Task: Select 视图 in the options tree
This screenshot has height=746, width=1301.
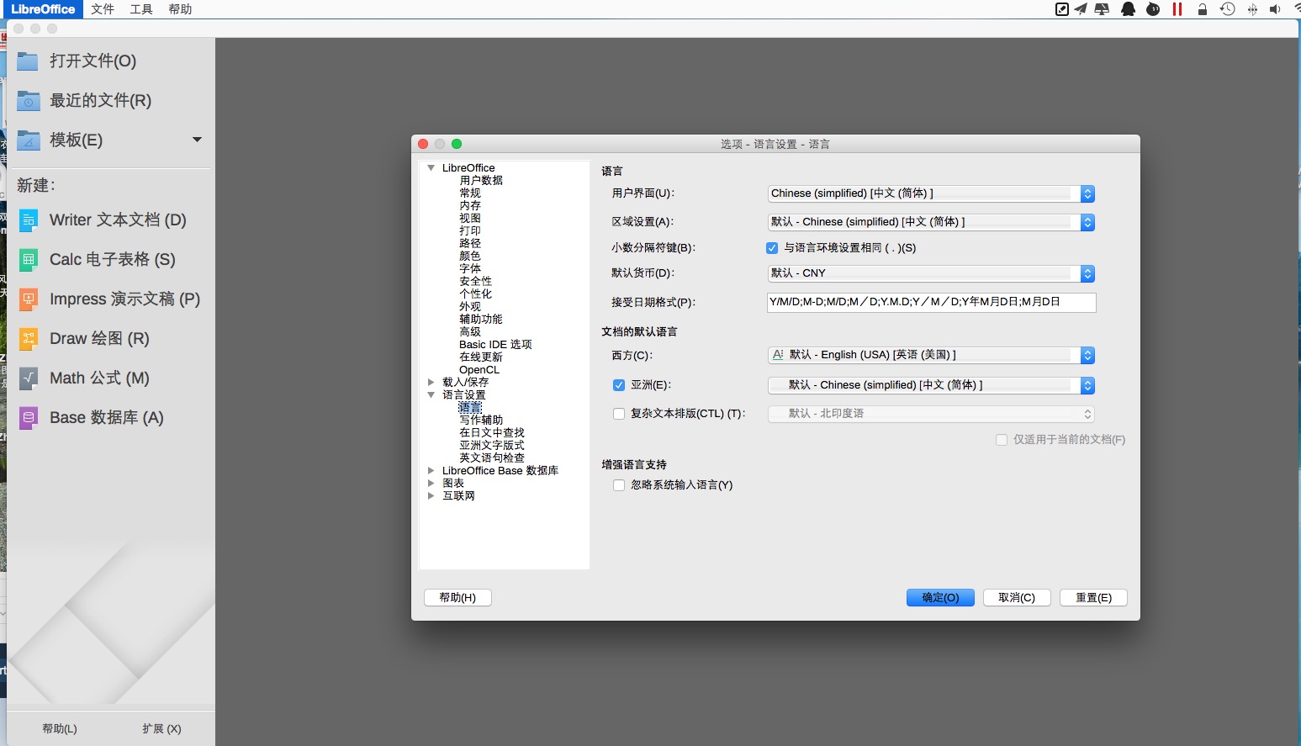Action: coord(470,219)
